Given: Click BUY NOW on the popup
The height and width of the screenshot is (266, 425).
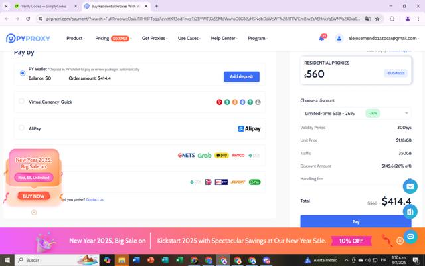Looking at the screenshot, I should [34, 196].
